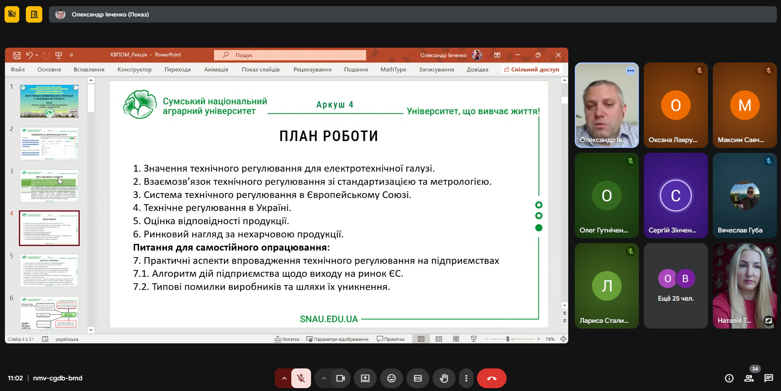Start presenting your screen
Screen dimensions: 781x391
[x=365, y=378]
